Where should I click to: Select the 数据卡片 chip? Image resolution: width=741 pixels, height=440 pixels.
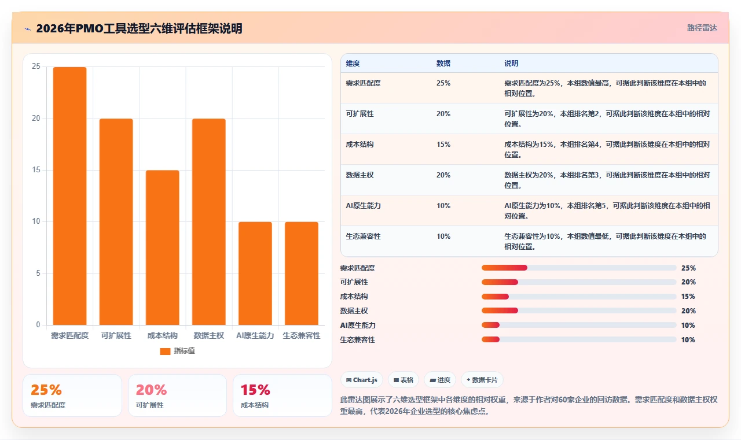pos(482,380)
